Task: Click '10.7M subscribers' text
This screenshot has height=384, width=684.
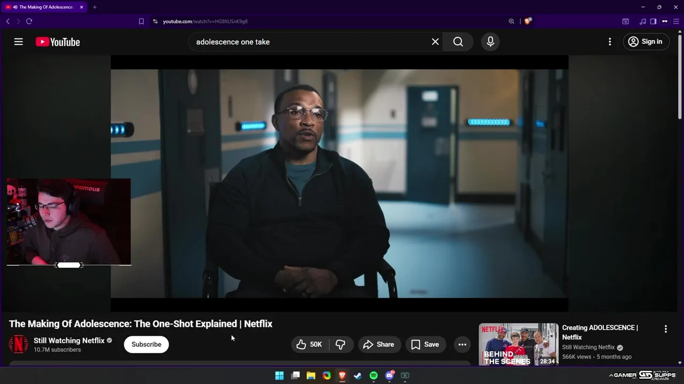Action: point(57,350)
